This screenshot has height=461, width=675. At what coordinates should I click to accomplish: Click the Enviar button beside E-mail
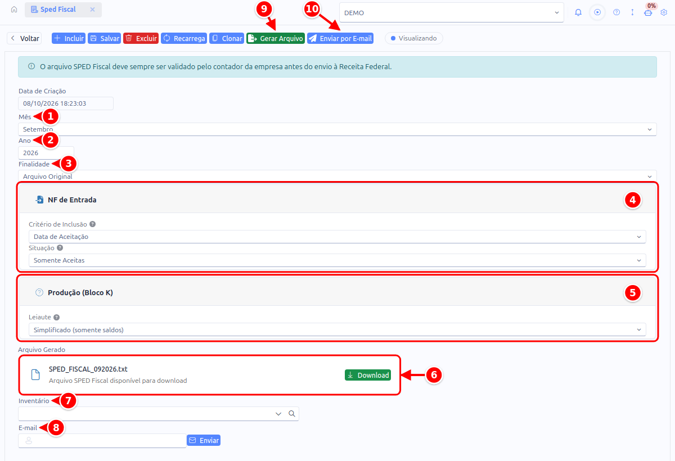[x=203, y=440]
